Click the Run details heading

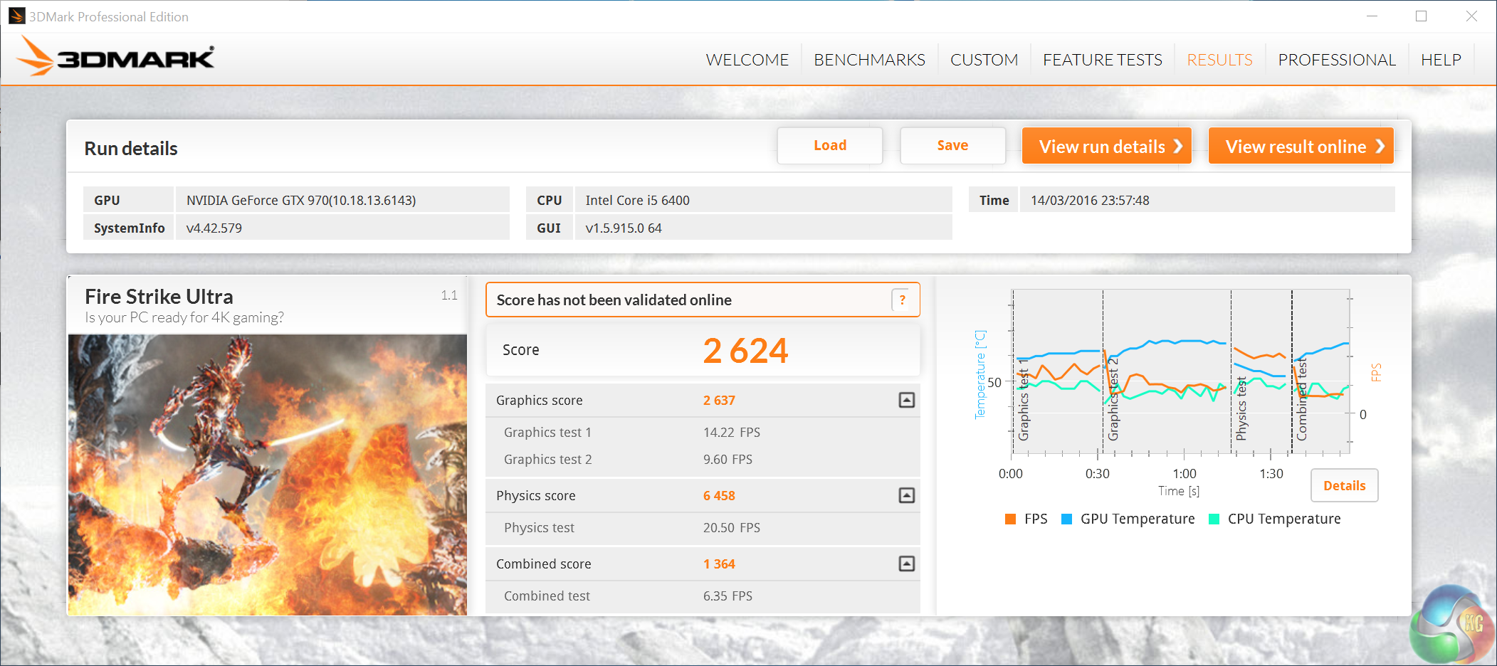(x=131, y=149)
